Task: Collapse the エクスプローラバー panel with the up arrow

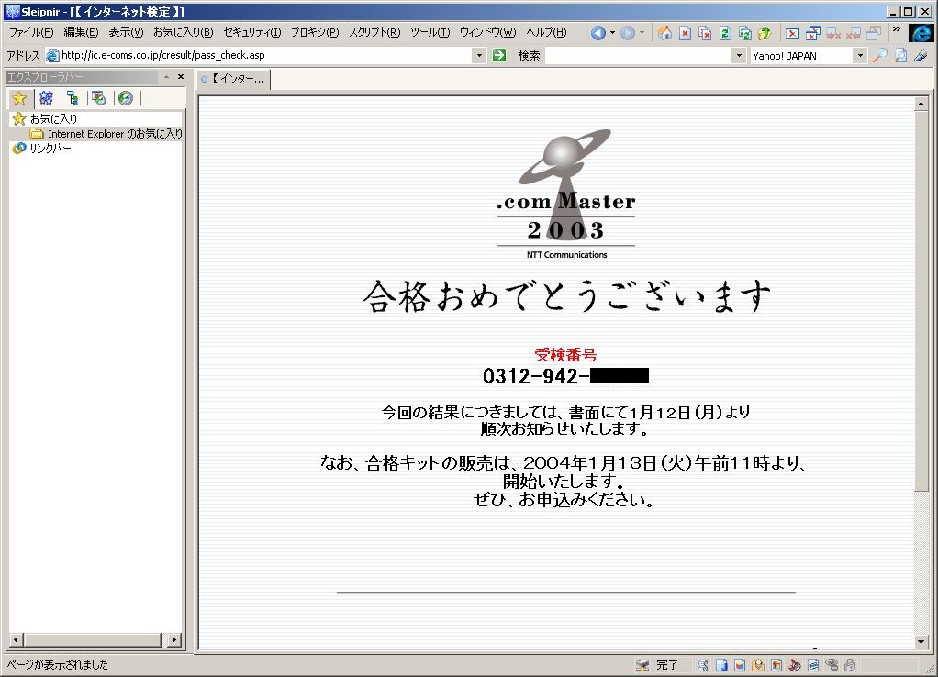Action: pos(166,76)
